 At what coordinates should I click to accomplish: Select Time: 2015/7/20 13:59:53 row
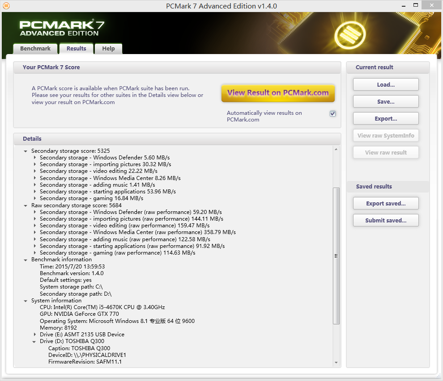pos(72,267)
